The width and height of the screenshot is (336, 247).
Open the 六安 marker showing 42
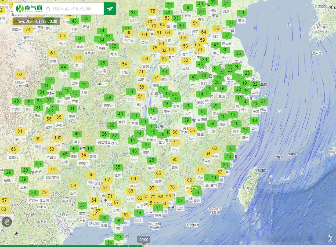coord(194,78)
